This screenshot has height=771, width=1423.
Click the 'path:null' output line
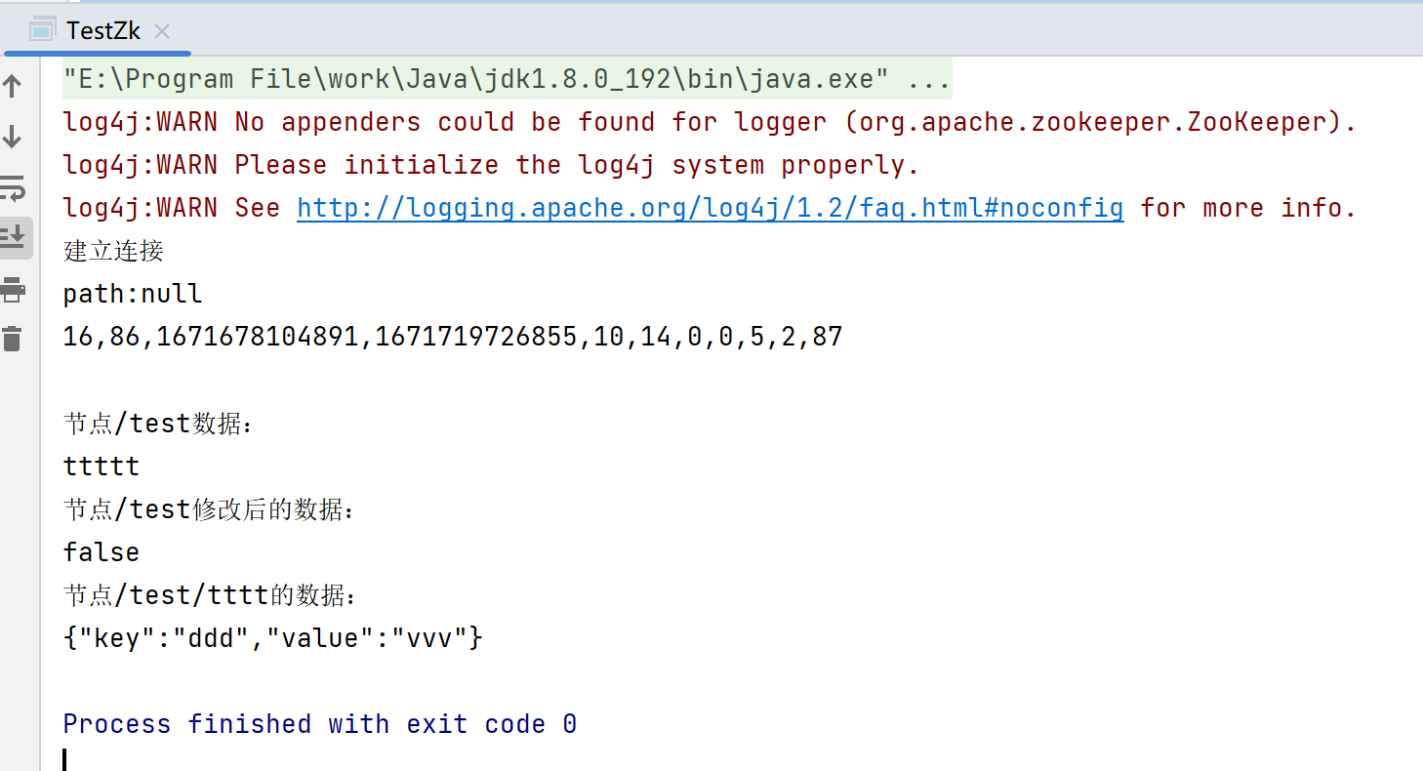pyautogui.click(x=133, y=294)
